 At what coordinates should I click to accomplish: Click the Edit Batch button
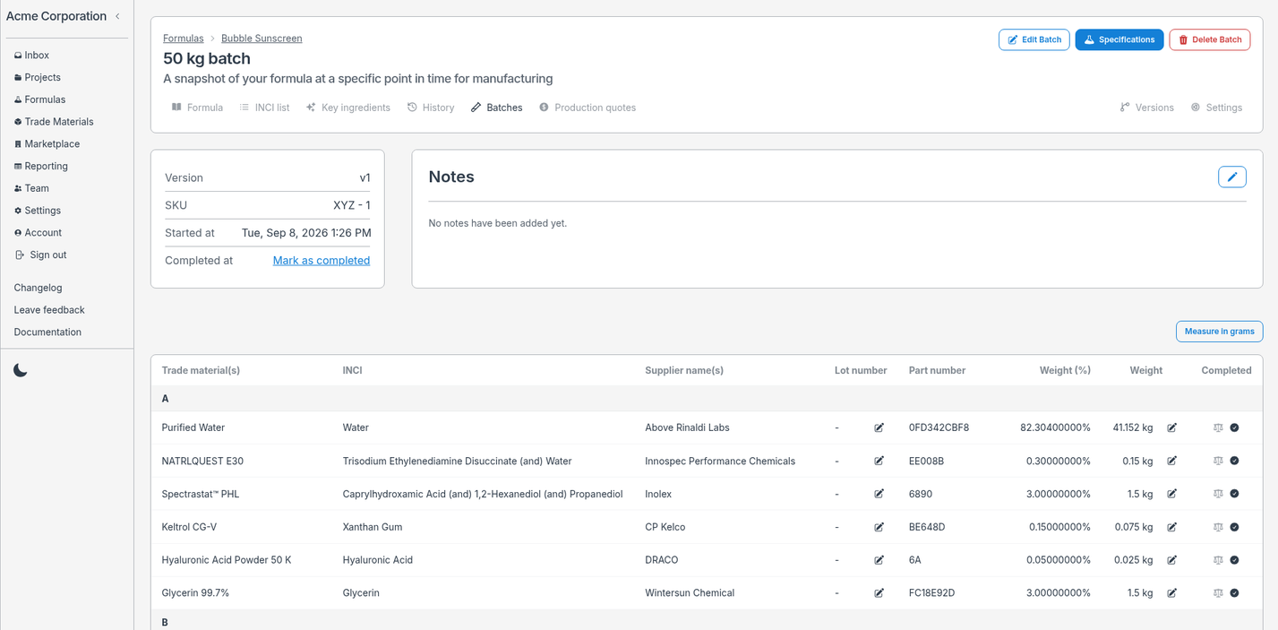[1034, 39]
